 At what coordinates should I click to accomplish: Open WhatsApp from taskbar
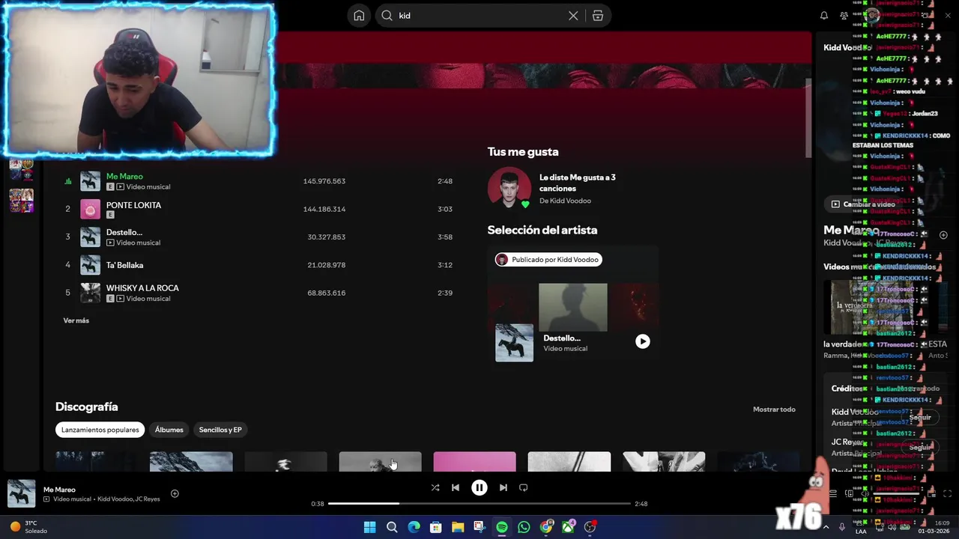click(x=524, y=527)
